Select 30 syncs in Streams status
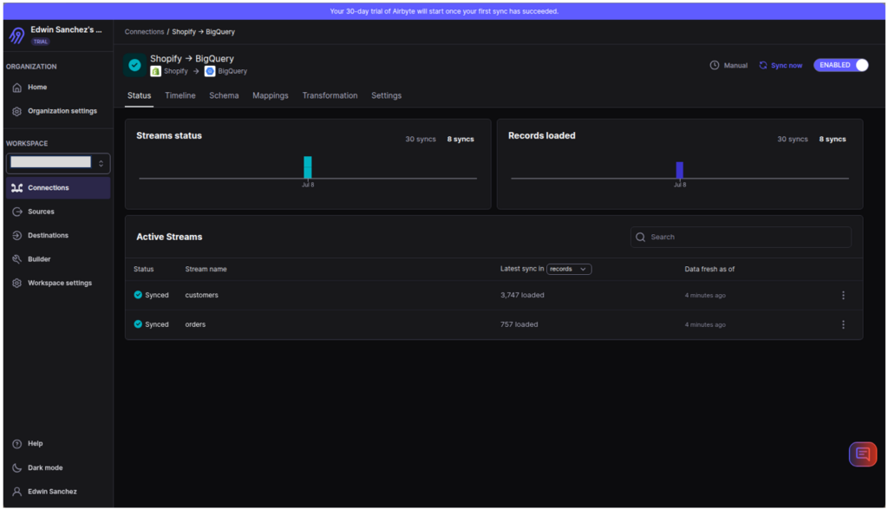The height and width of the screenshot is (509, 888). pos(421,140)
